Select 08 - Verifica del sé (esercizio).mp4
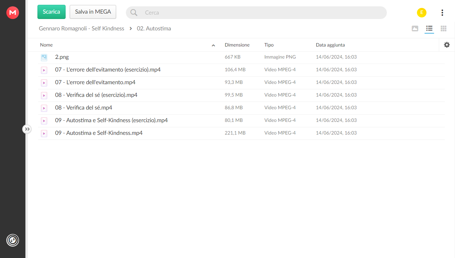This screenshot has height=258, width=455. 96,95
